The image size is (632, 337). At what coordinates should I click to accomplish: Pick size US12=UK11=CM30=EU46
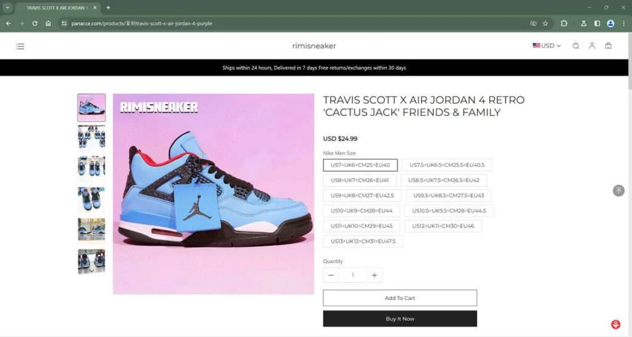click(443, 226)
